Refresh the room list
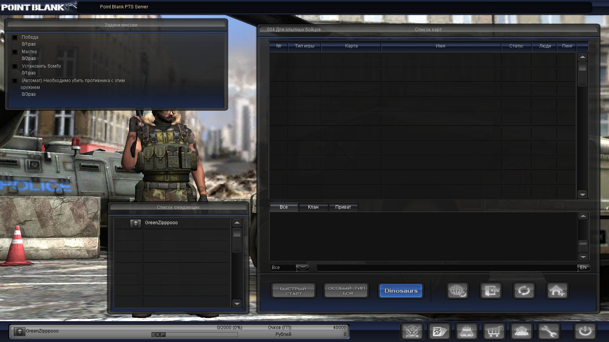609x342 pixels. click(524, 291)
